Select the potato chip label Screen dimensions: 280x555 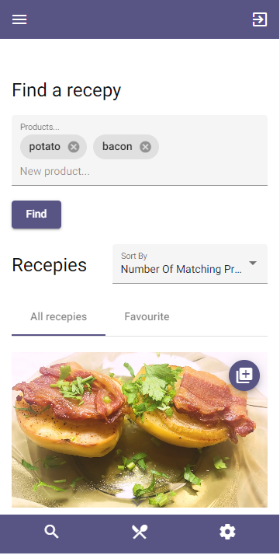45,147
